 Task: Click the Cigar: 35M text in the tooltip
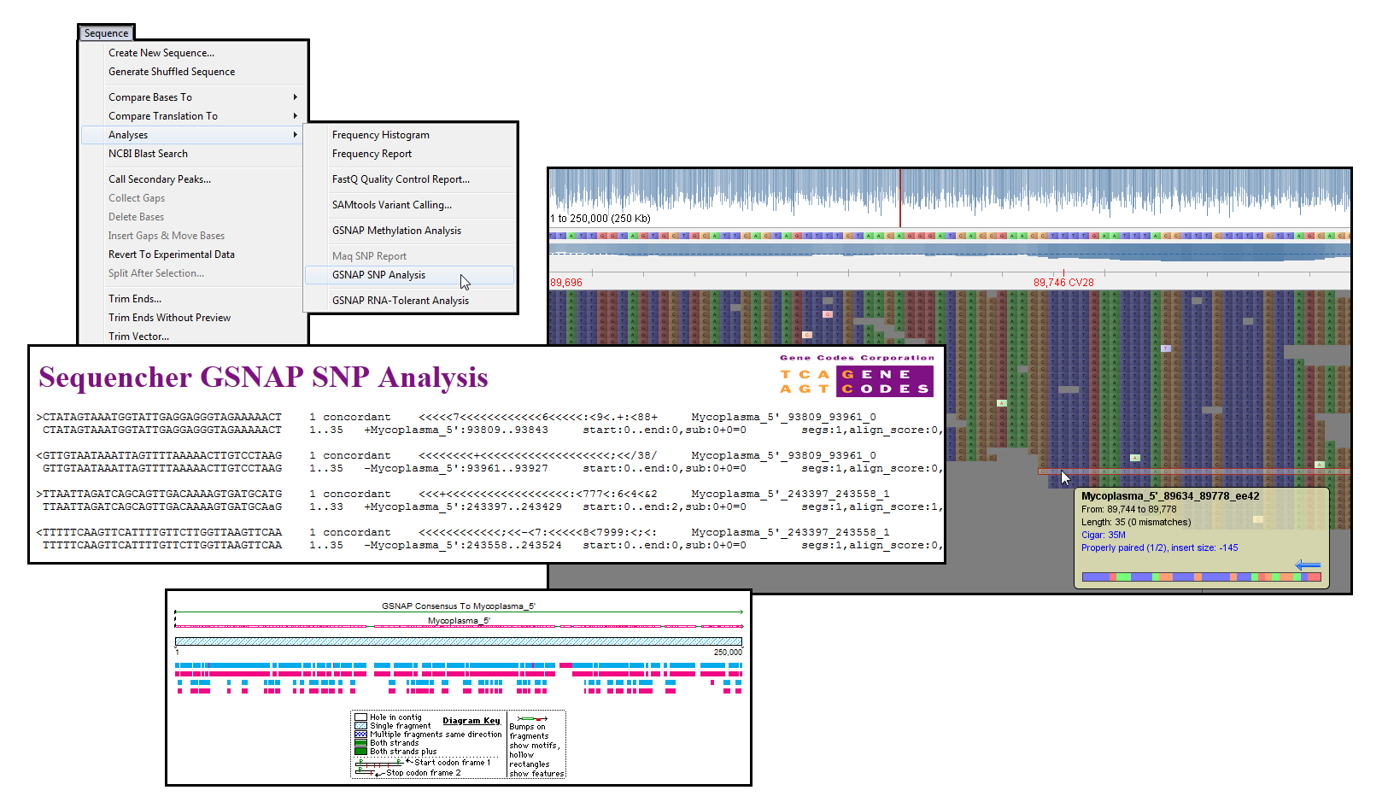(x=1103, y=535)
